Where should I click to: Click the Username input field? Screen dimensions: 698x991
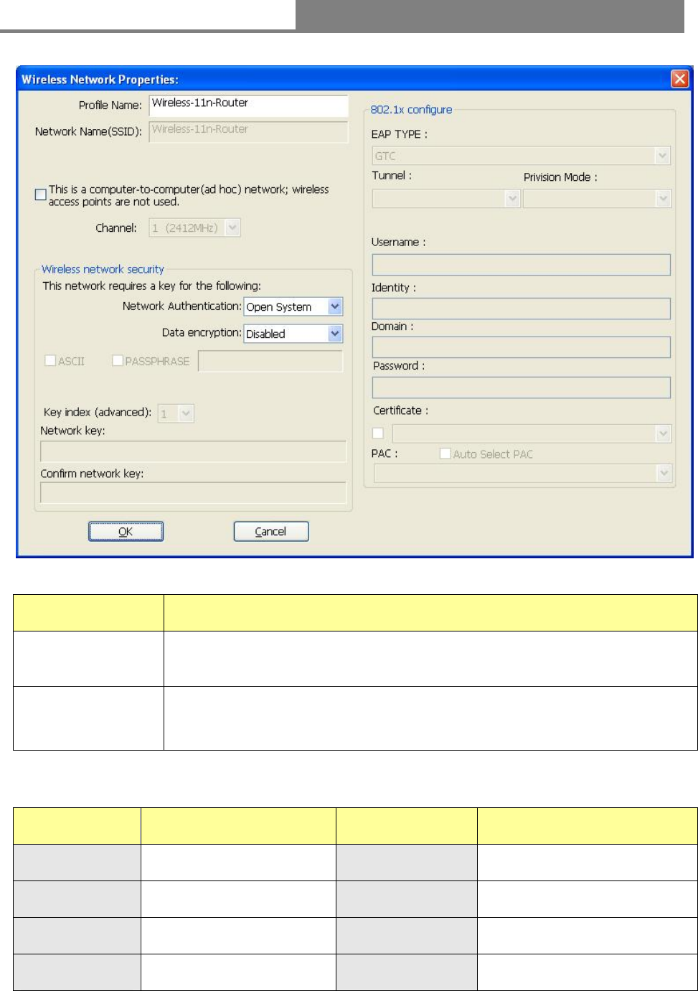click(522, 265)
